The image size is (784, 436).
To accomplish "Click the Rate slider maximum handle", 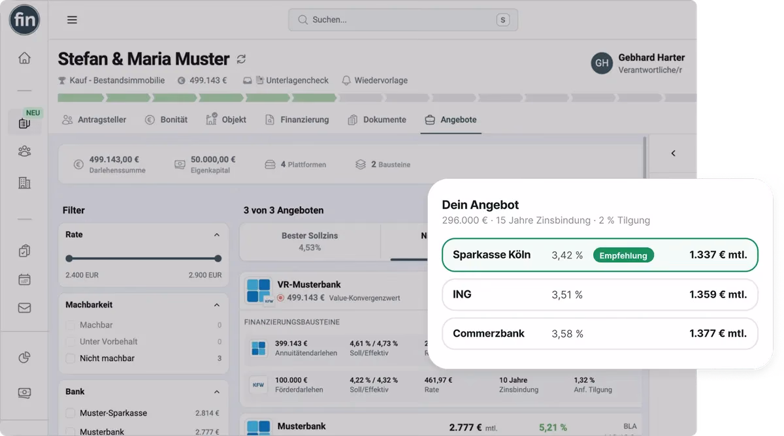I will pyautogui.click(x=218, y=258).
